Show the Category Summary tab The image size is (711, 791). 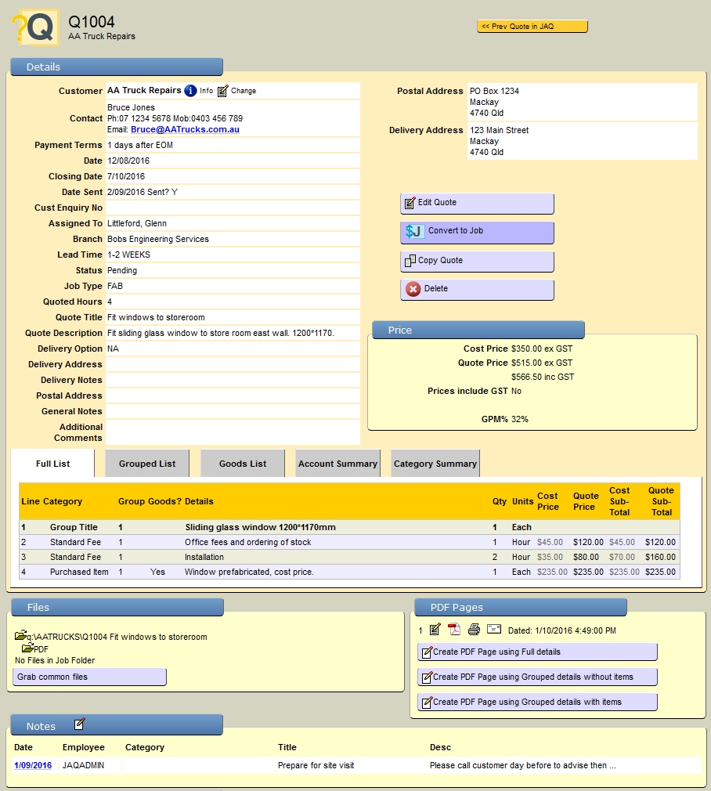[435, 464]
